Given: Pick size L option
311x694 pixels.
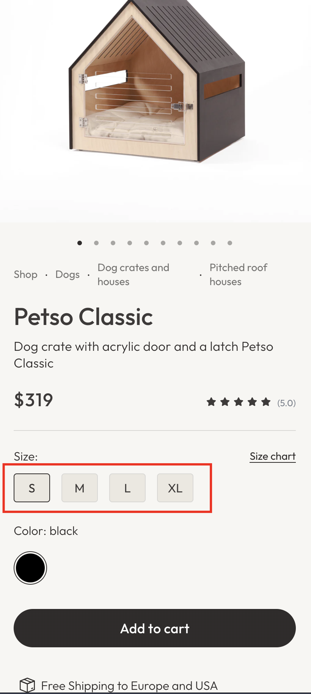Looking at the screenshot, I should 127,488.
